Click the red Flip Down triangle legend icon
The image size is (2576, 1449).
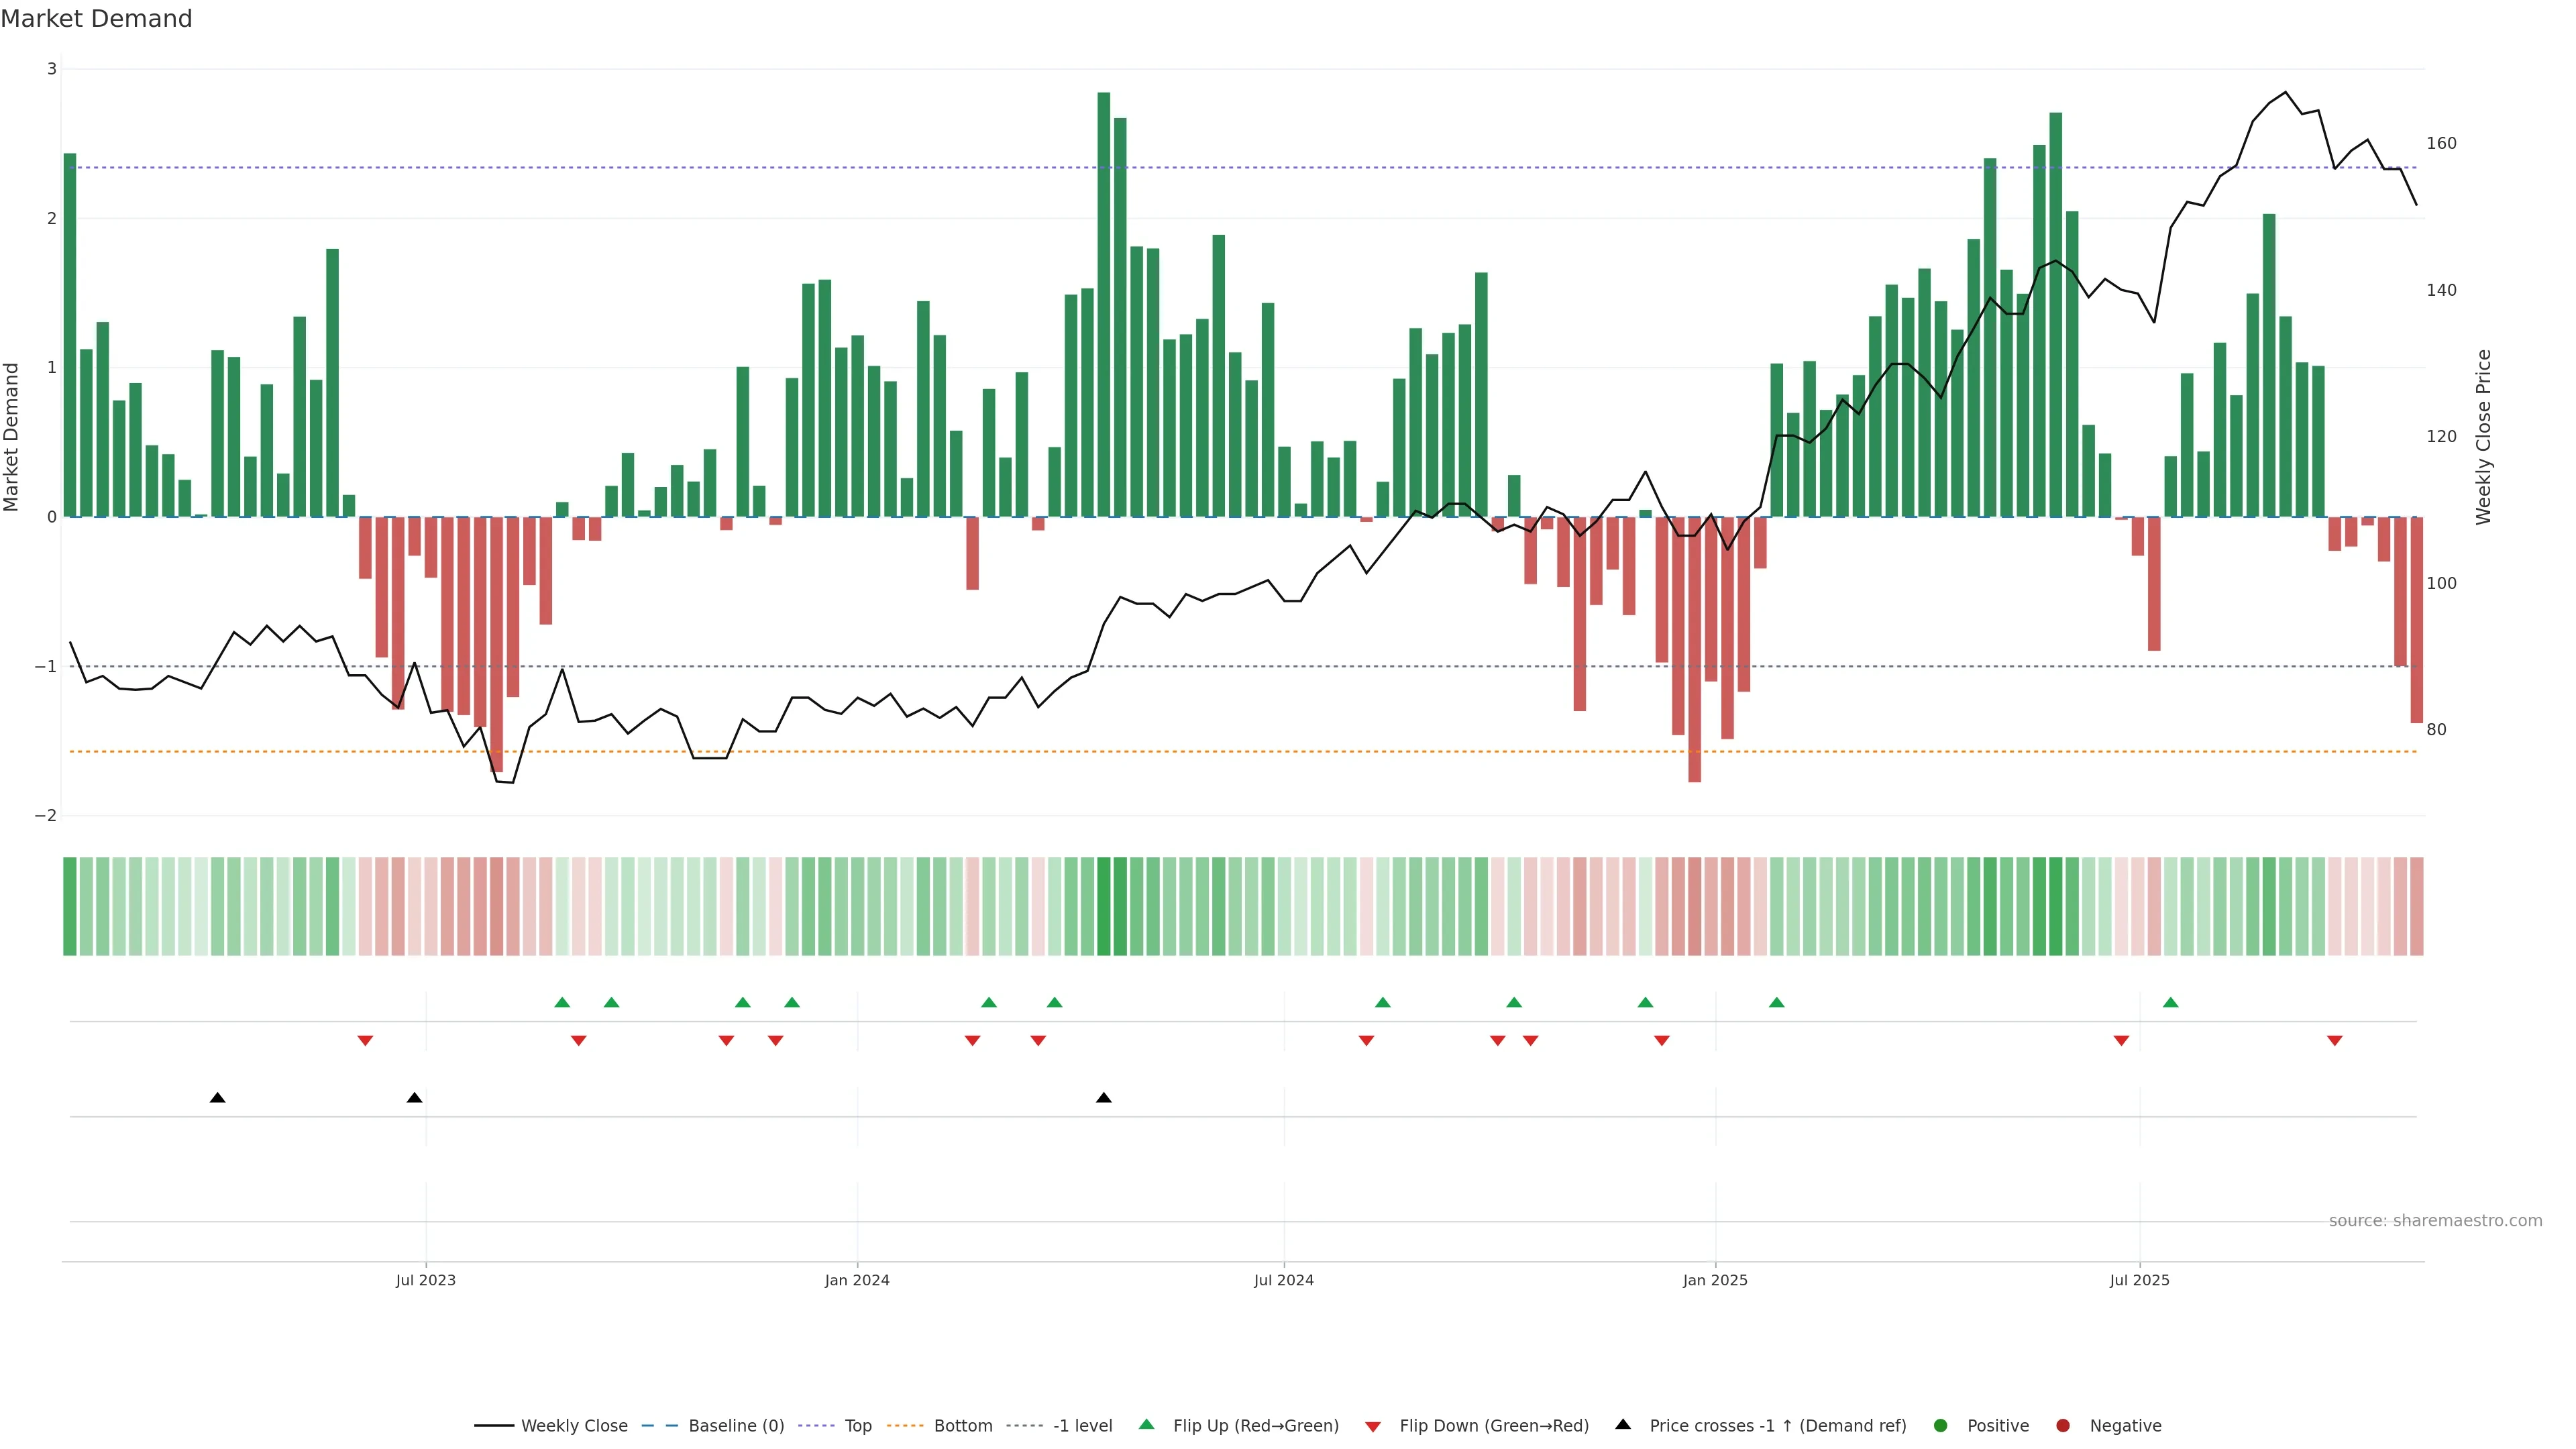(x=1373, y=1427)
